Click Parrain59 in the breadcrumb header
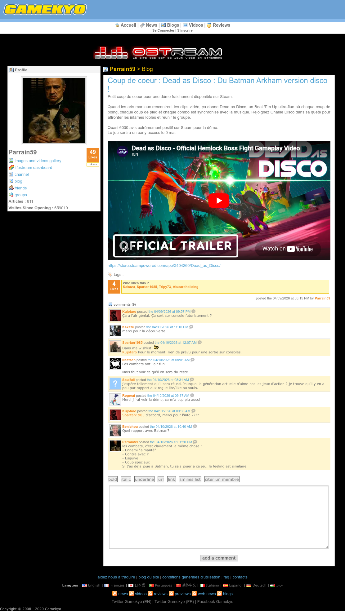Screen dimensions: 345x611 click(122, 69)
